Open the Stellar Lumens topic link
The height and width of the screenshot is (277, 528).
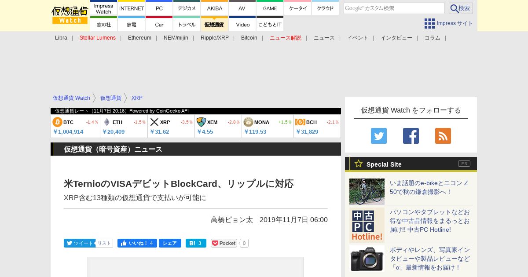(98, 38)
